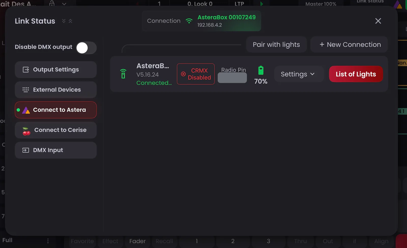This screenshot has height=248, width=407.
Task: Click the green 'Connected...' status text
Action: [154, 83]
